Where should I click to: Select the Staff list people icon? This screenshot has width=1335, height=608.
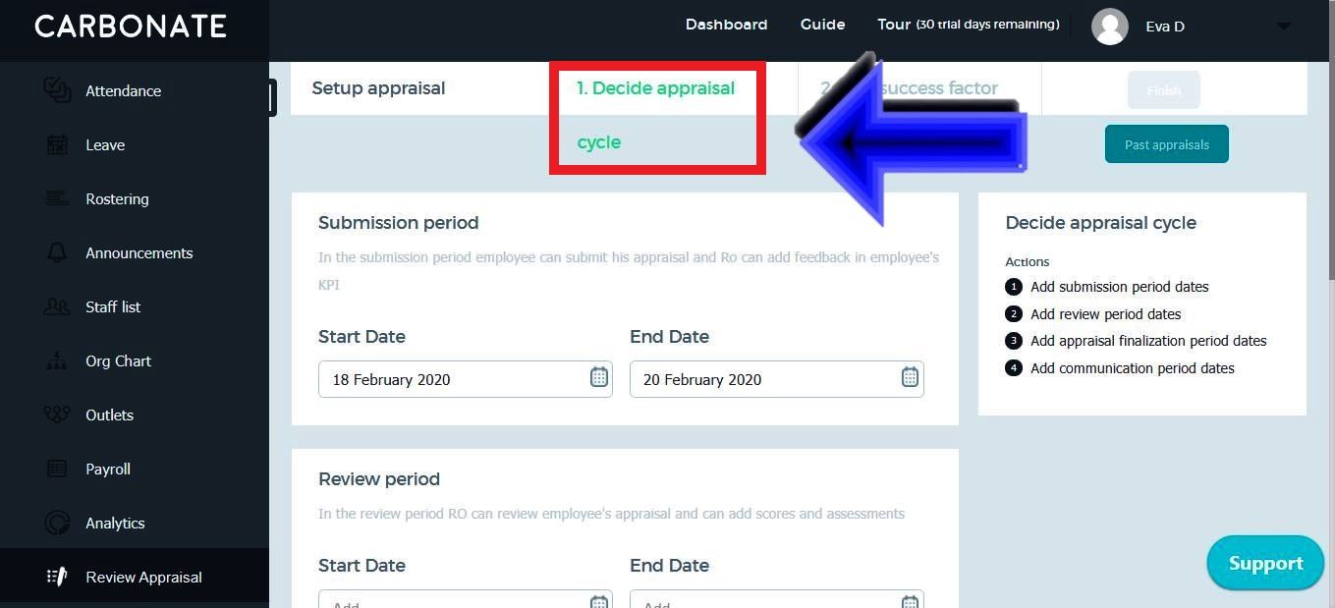[58, 306]
